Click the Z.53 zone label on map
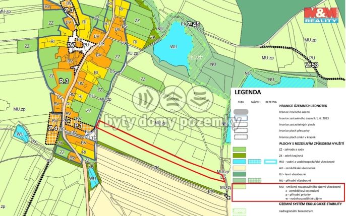This screenshot has width=346, height=216. click(x=312, y=65)
